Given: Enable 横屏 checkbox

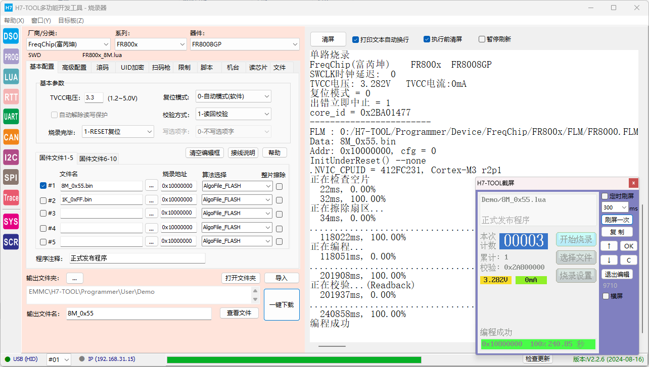Looking at the screenshot, I should pos(606,296).
